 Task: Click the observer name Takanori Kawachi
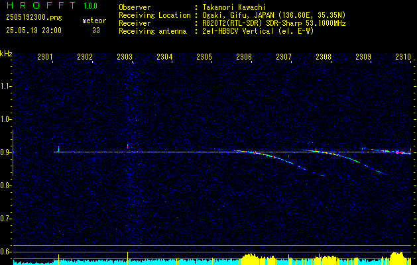pyautogui.click(x=234, y=7)
